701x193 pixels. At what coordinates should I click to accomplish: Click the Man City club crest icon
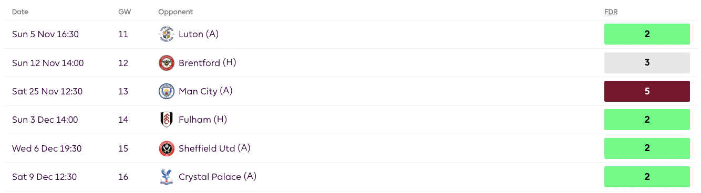pyautogui.click(x=166, y=91)
